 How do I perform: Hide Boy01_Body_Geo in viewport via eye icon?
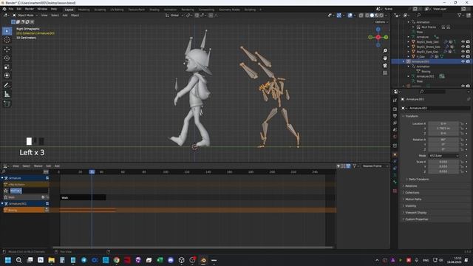click(x=463, y=42)
